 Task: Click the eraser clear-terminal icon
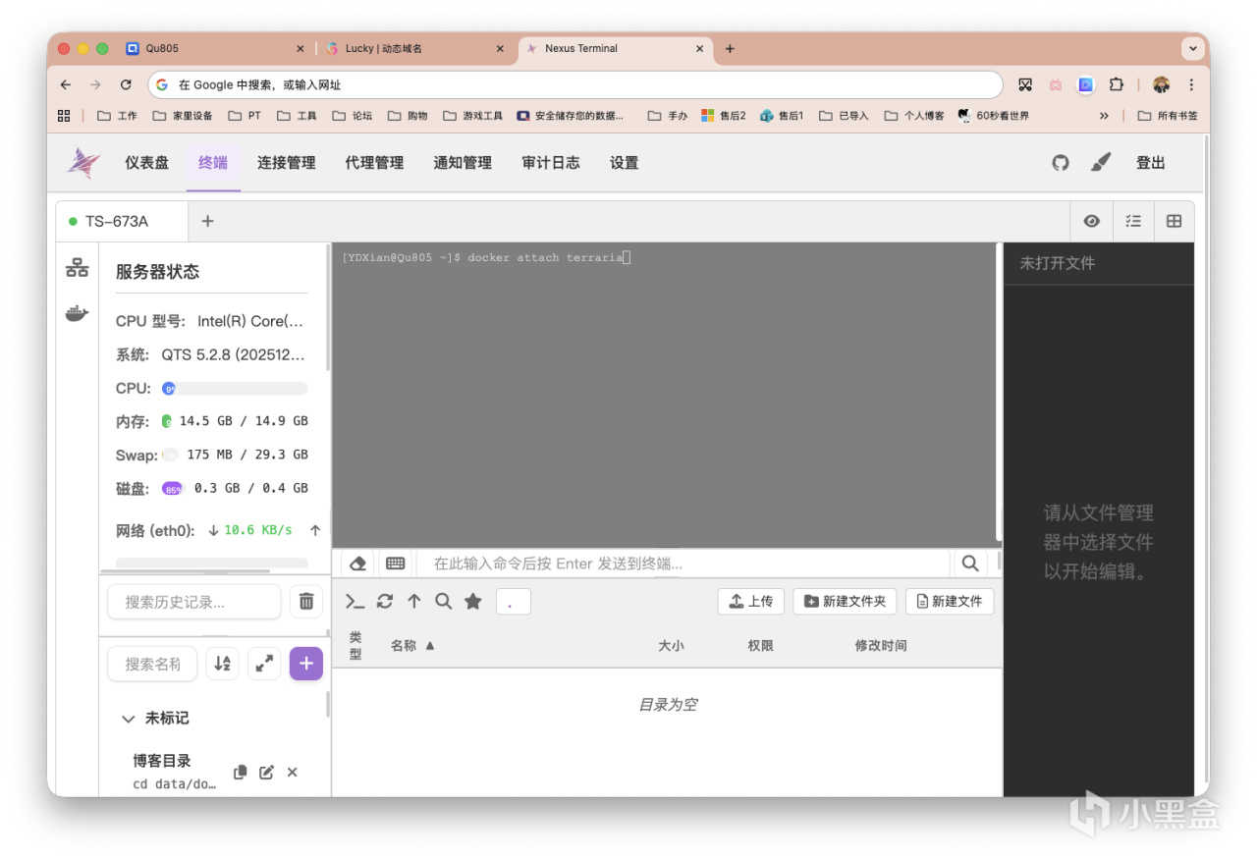(357, 564)
